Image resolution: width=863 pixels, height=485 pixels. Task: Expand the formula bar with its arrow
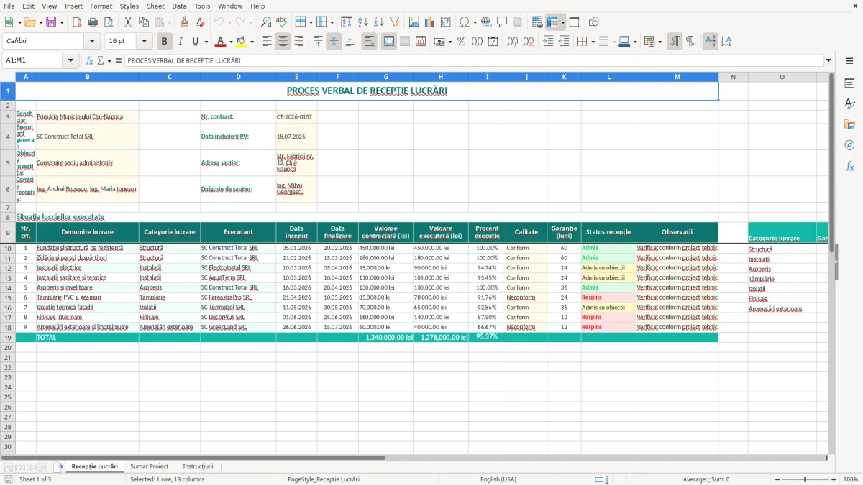828,60
